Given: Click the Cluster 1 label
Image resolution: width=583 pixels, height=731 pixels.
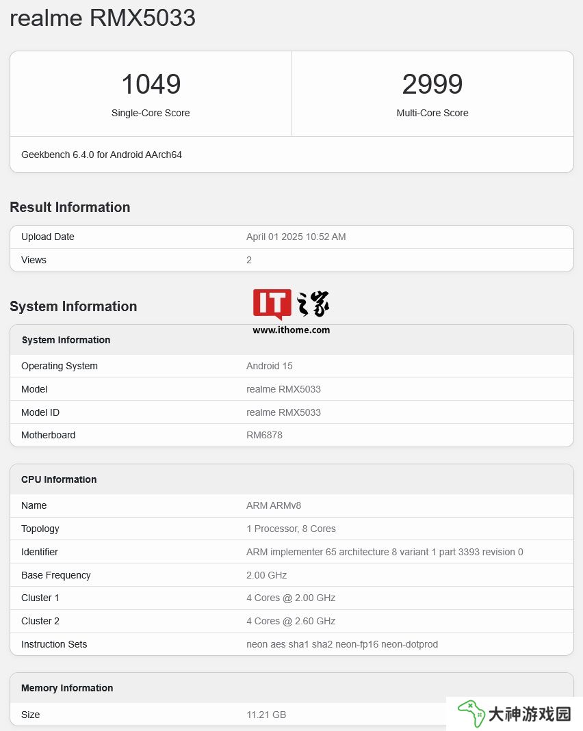Looking at the screenshot, I should point(40,598).
